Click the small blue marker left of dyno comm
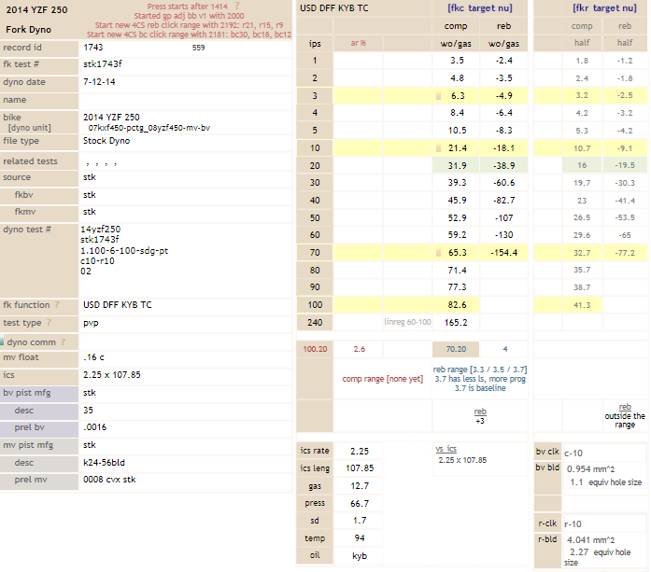 pyautogui.click(x=2, y=342)
